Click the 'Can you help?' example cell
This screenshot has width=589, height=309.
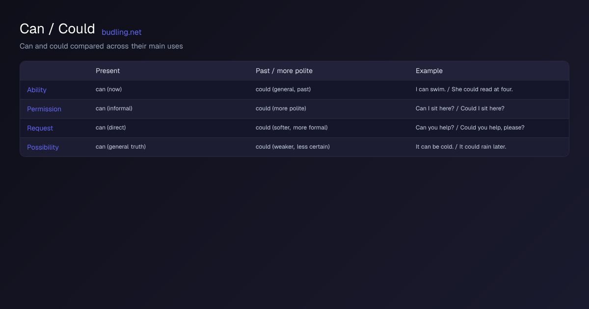coord(470,128)
